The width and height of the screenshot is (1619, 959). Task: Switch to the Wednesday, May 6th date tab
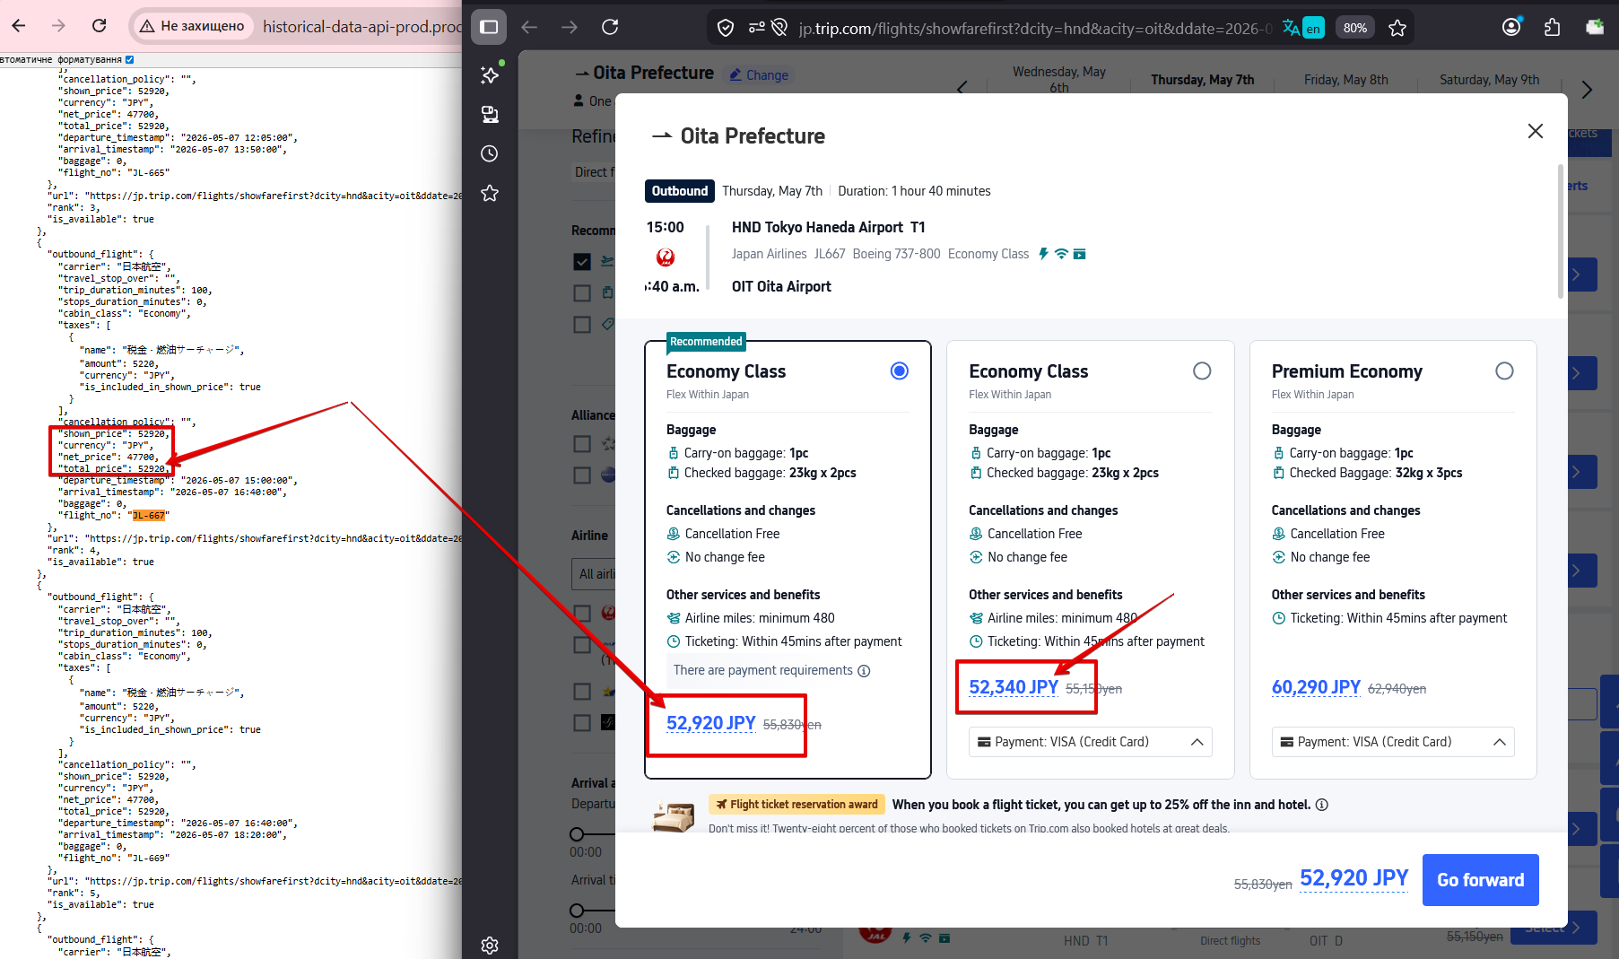click(1058, 80)
